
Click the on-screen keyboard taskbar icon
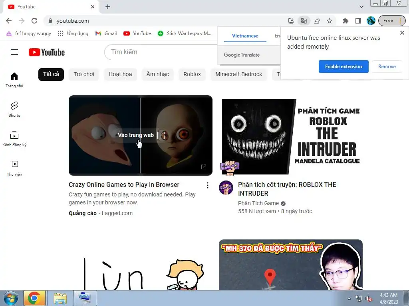click(85, 298)
